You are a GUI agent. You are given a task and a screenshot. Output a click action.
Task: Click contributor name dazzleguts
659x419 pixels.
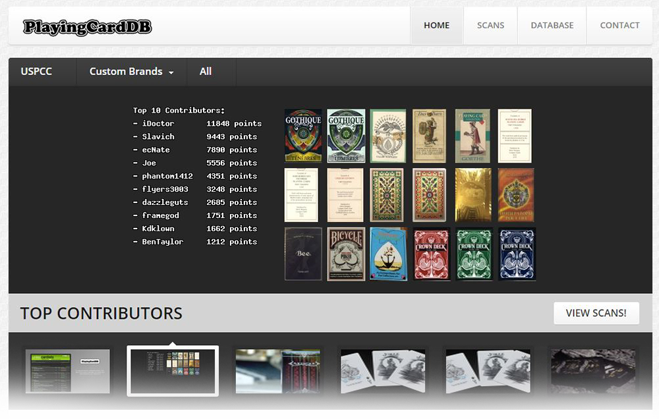tap(165, 202)
